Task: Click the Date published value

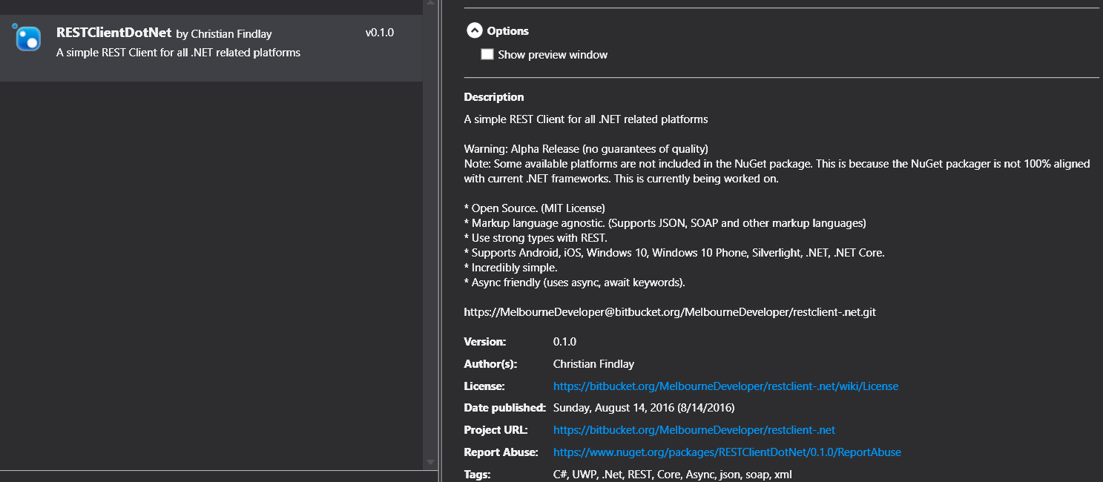Action: [x=644, y=408]
